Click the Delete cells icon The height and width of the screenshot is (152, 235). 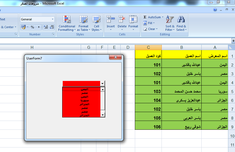[x=122, y=19]
